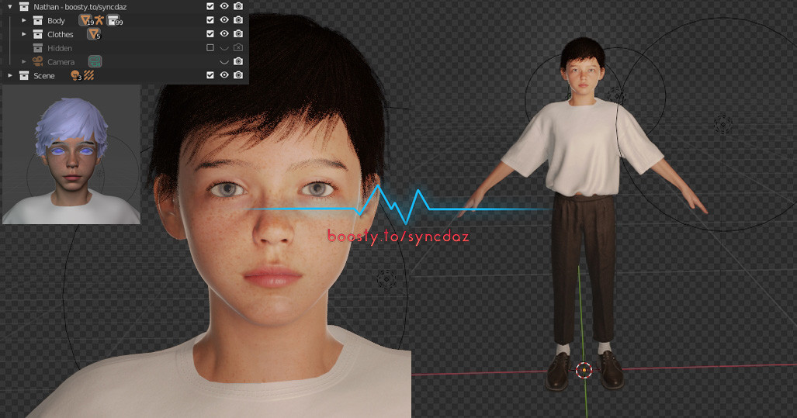Select the Scene hatched lines icon
The height and width of the screenshot is (418, 797).
[89, 75]
